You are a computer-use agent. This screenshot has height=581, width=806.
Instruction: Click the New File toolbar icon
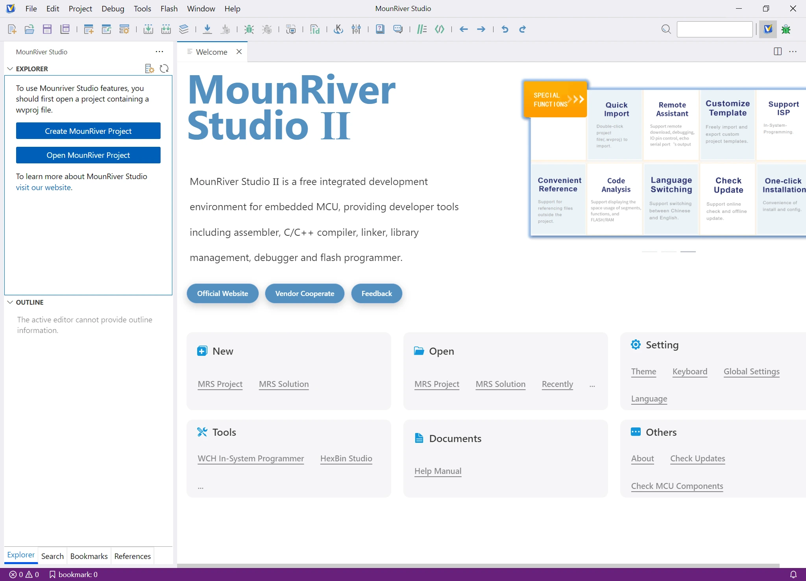12,29
